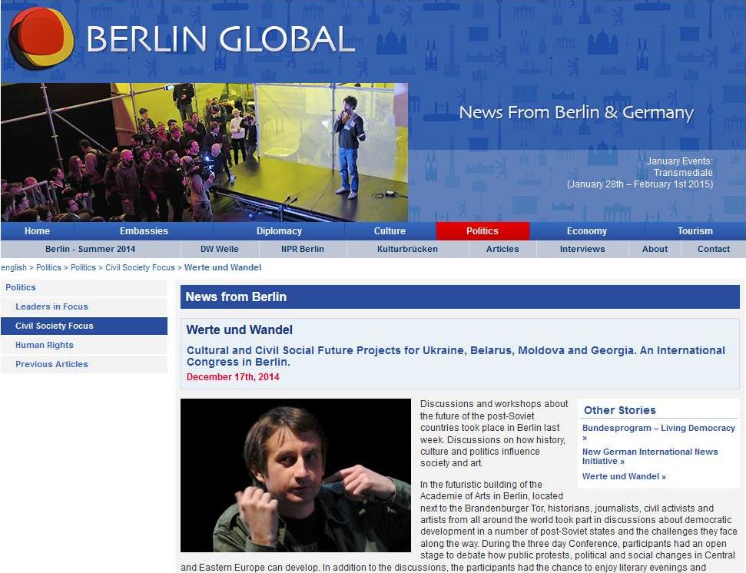Open the Economy section
Viewport: 746px width, 573px height.
(x=587, y=231)
